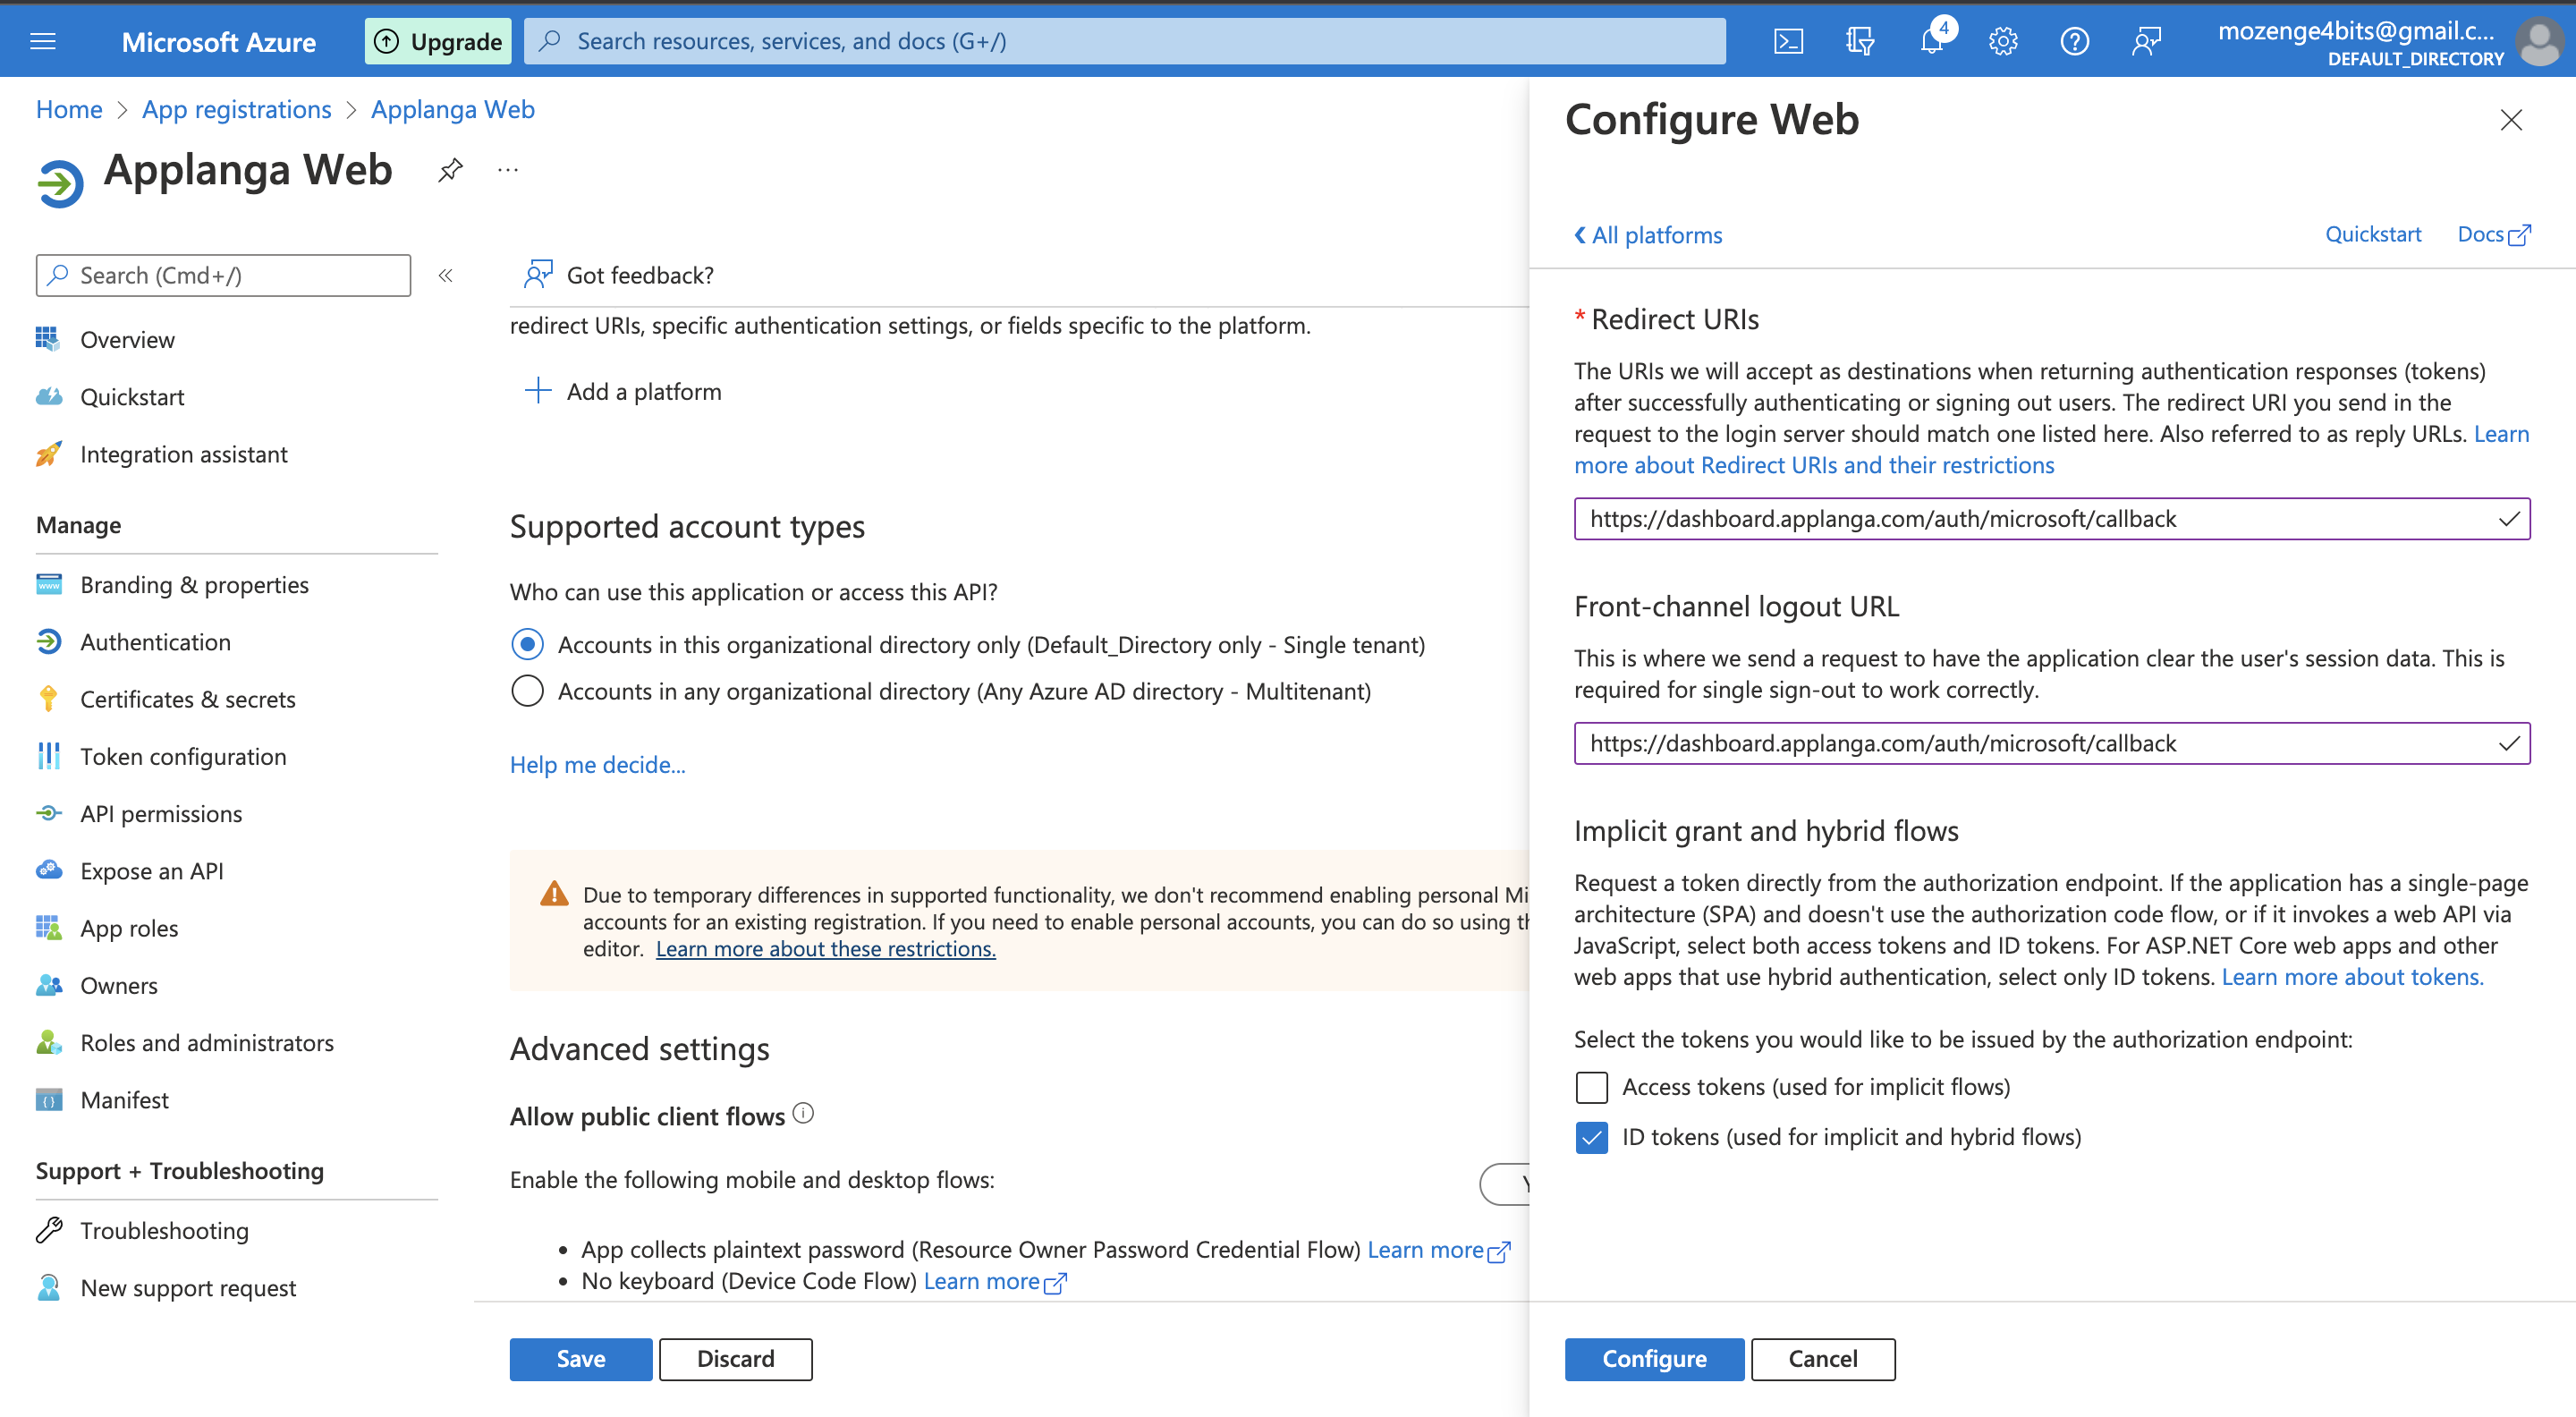
Task: Expand the Redirect URIs dropdown arrow
Action: [x=2506, y=518]
